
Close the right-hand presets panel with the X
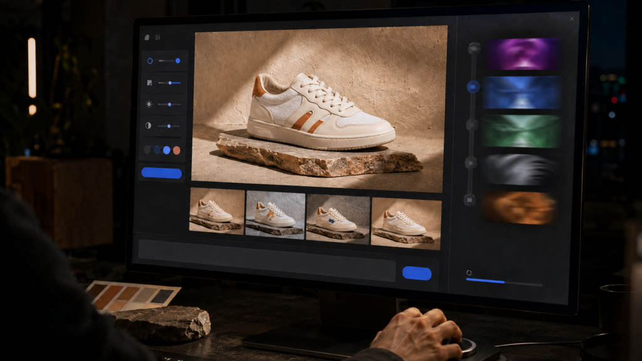(x=572, y=19)
